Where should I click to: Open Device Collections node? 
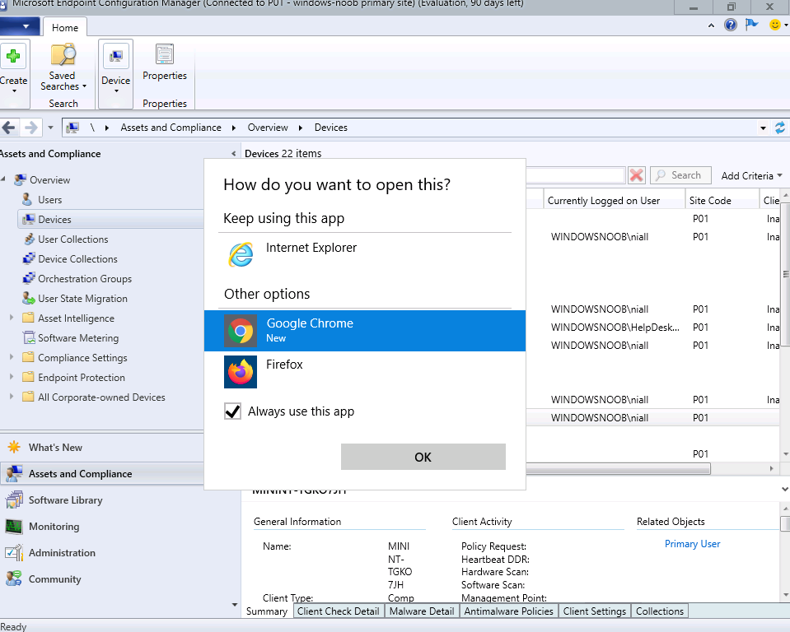click(77, 259)
